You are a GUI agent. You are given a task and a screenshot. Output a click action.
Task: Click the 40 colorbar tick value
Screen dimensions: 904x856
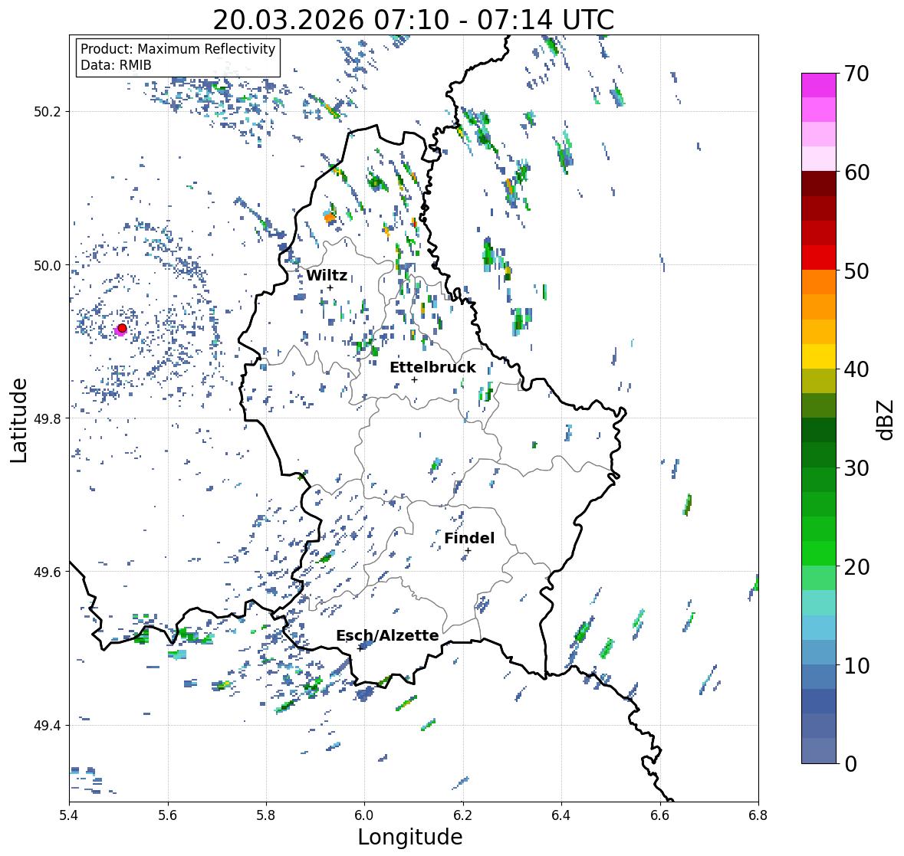[856, 369]
